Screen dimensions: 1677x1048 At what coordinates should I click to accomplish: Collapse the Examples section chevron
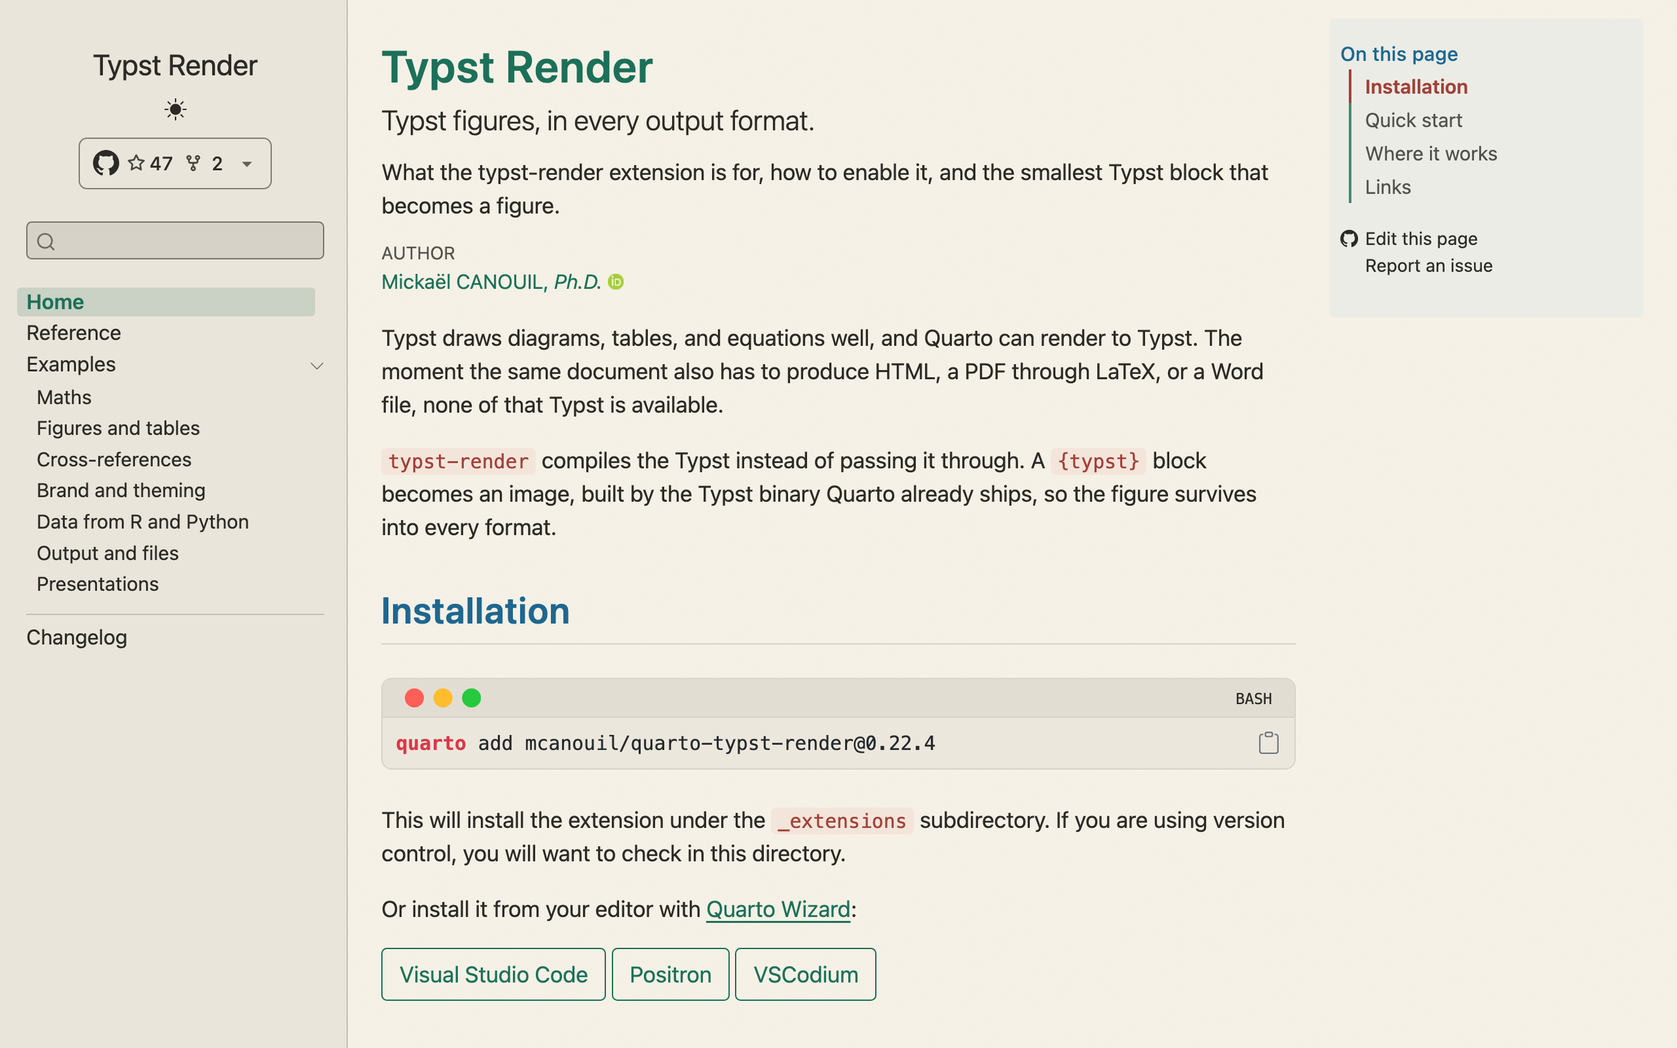pos(316,365)
